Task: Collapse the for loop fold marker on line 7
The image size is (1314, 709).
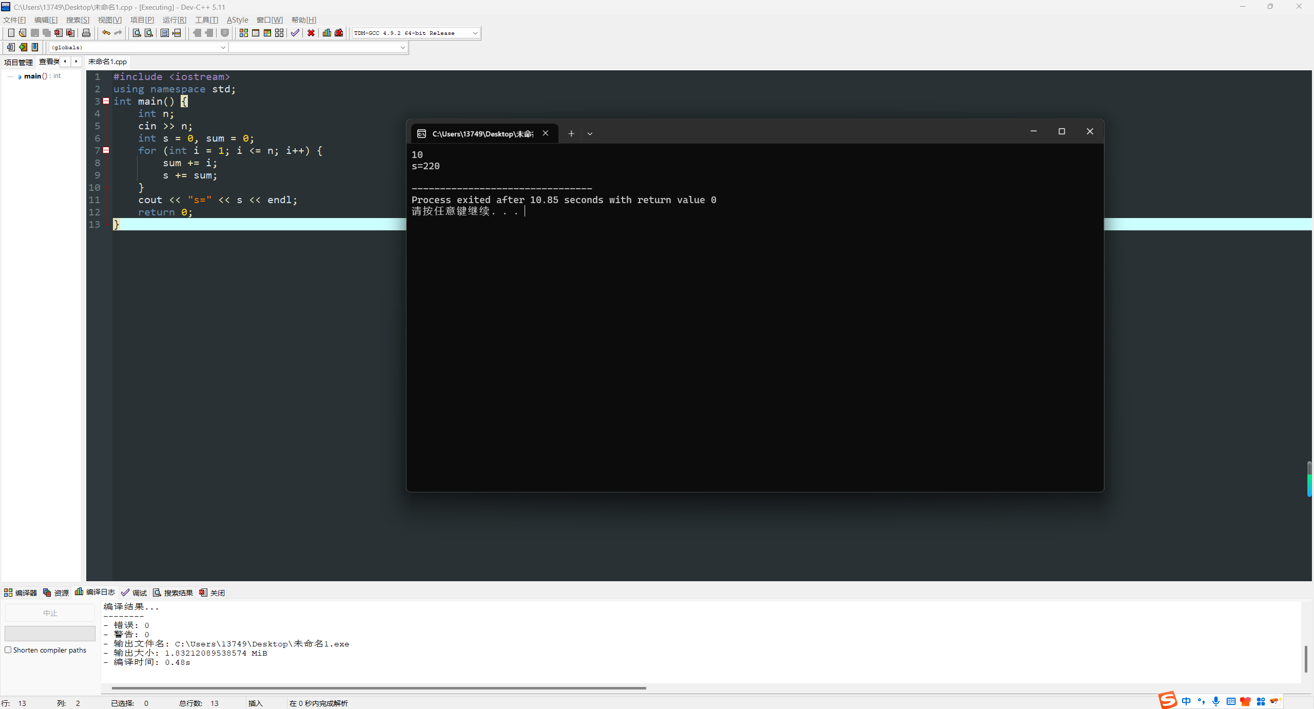Action: click(x=106, y=150)
